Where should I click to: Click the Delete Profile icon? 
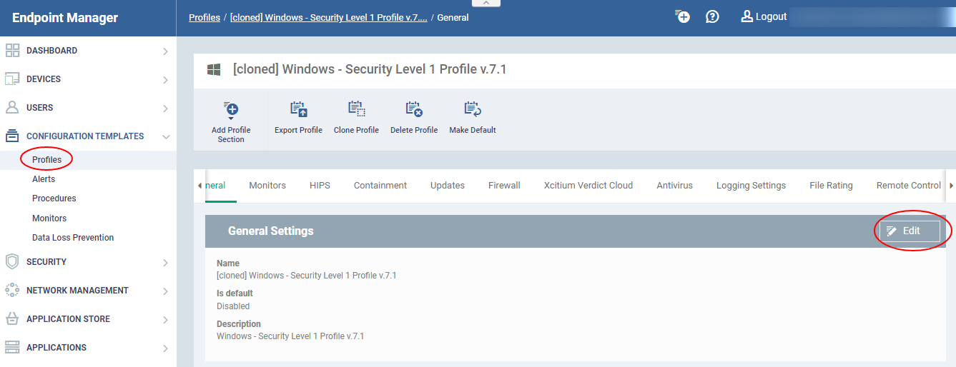tap(414, 109)
